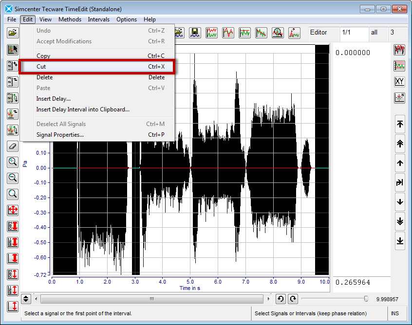This screenshot has height=325, width=412.
Task: Click the Editor label field
Action: (323, 34)
